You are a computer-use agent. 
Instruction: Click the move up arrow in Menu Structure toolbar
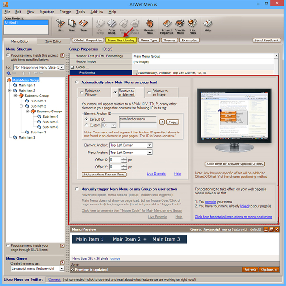[x=23, y=73]
